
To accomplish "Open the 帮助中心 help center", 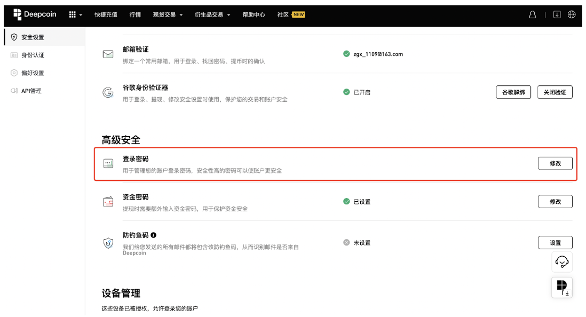I will [x=254, y=15].
